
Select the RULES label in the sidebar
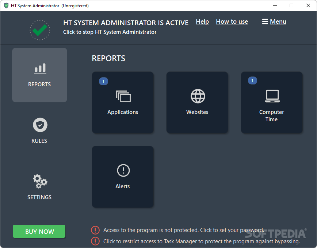39,141
